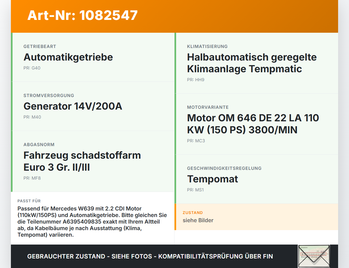Click the 'siehe Bilder' condition text
Viewport: 349px width, 268px height.
pos(198,220)
